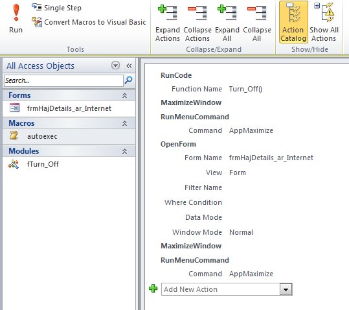Toggle Show All Actions
The image size is (349, 310).
[324, 22]
